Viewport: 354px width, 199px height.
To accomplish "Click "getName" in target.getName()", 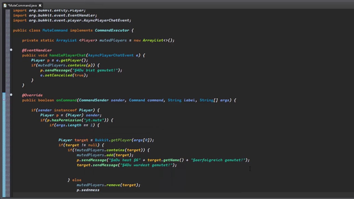I will [x=171, y=160].
